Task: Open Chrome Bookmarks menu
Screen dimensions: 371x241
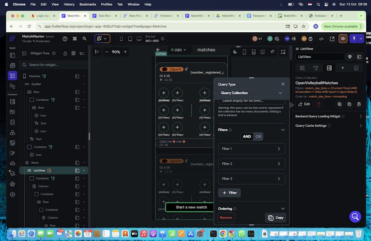Action: 88,4
